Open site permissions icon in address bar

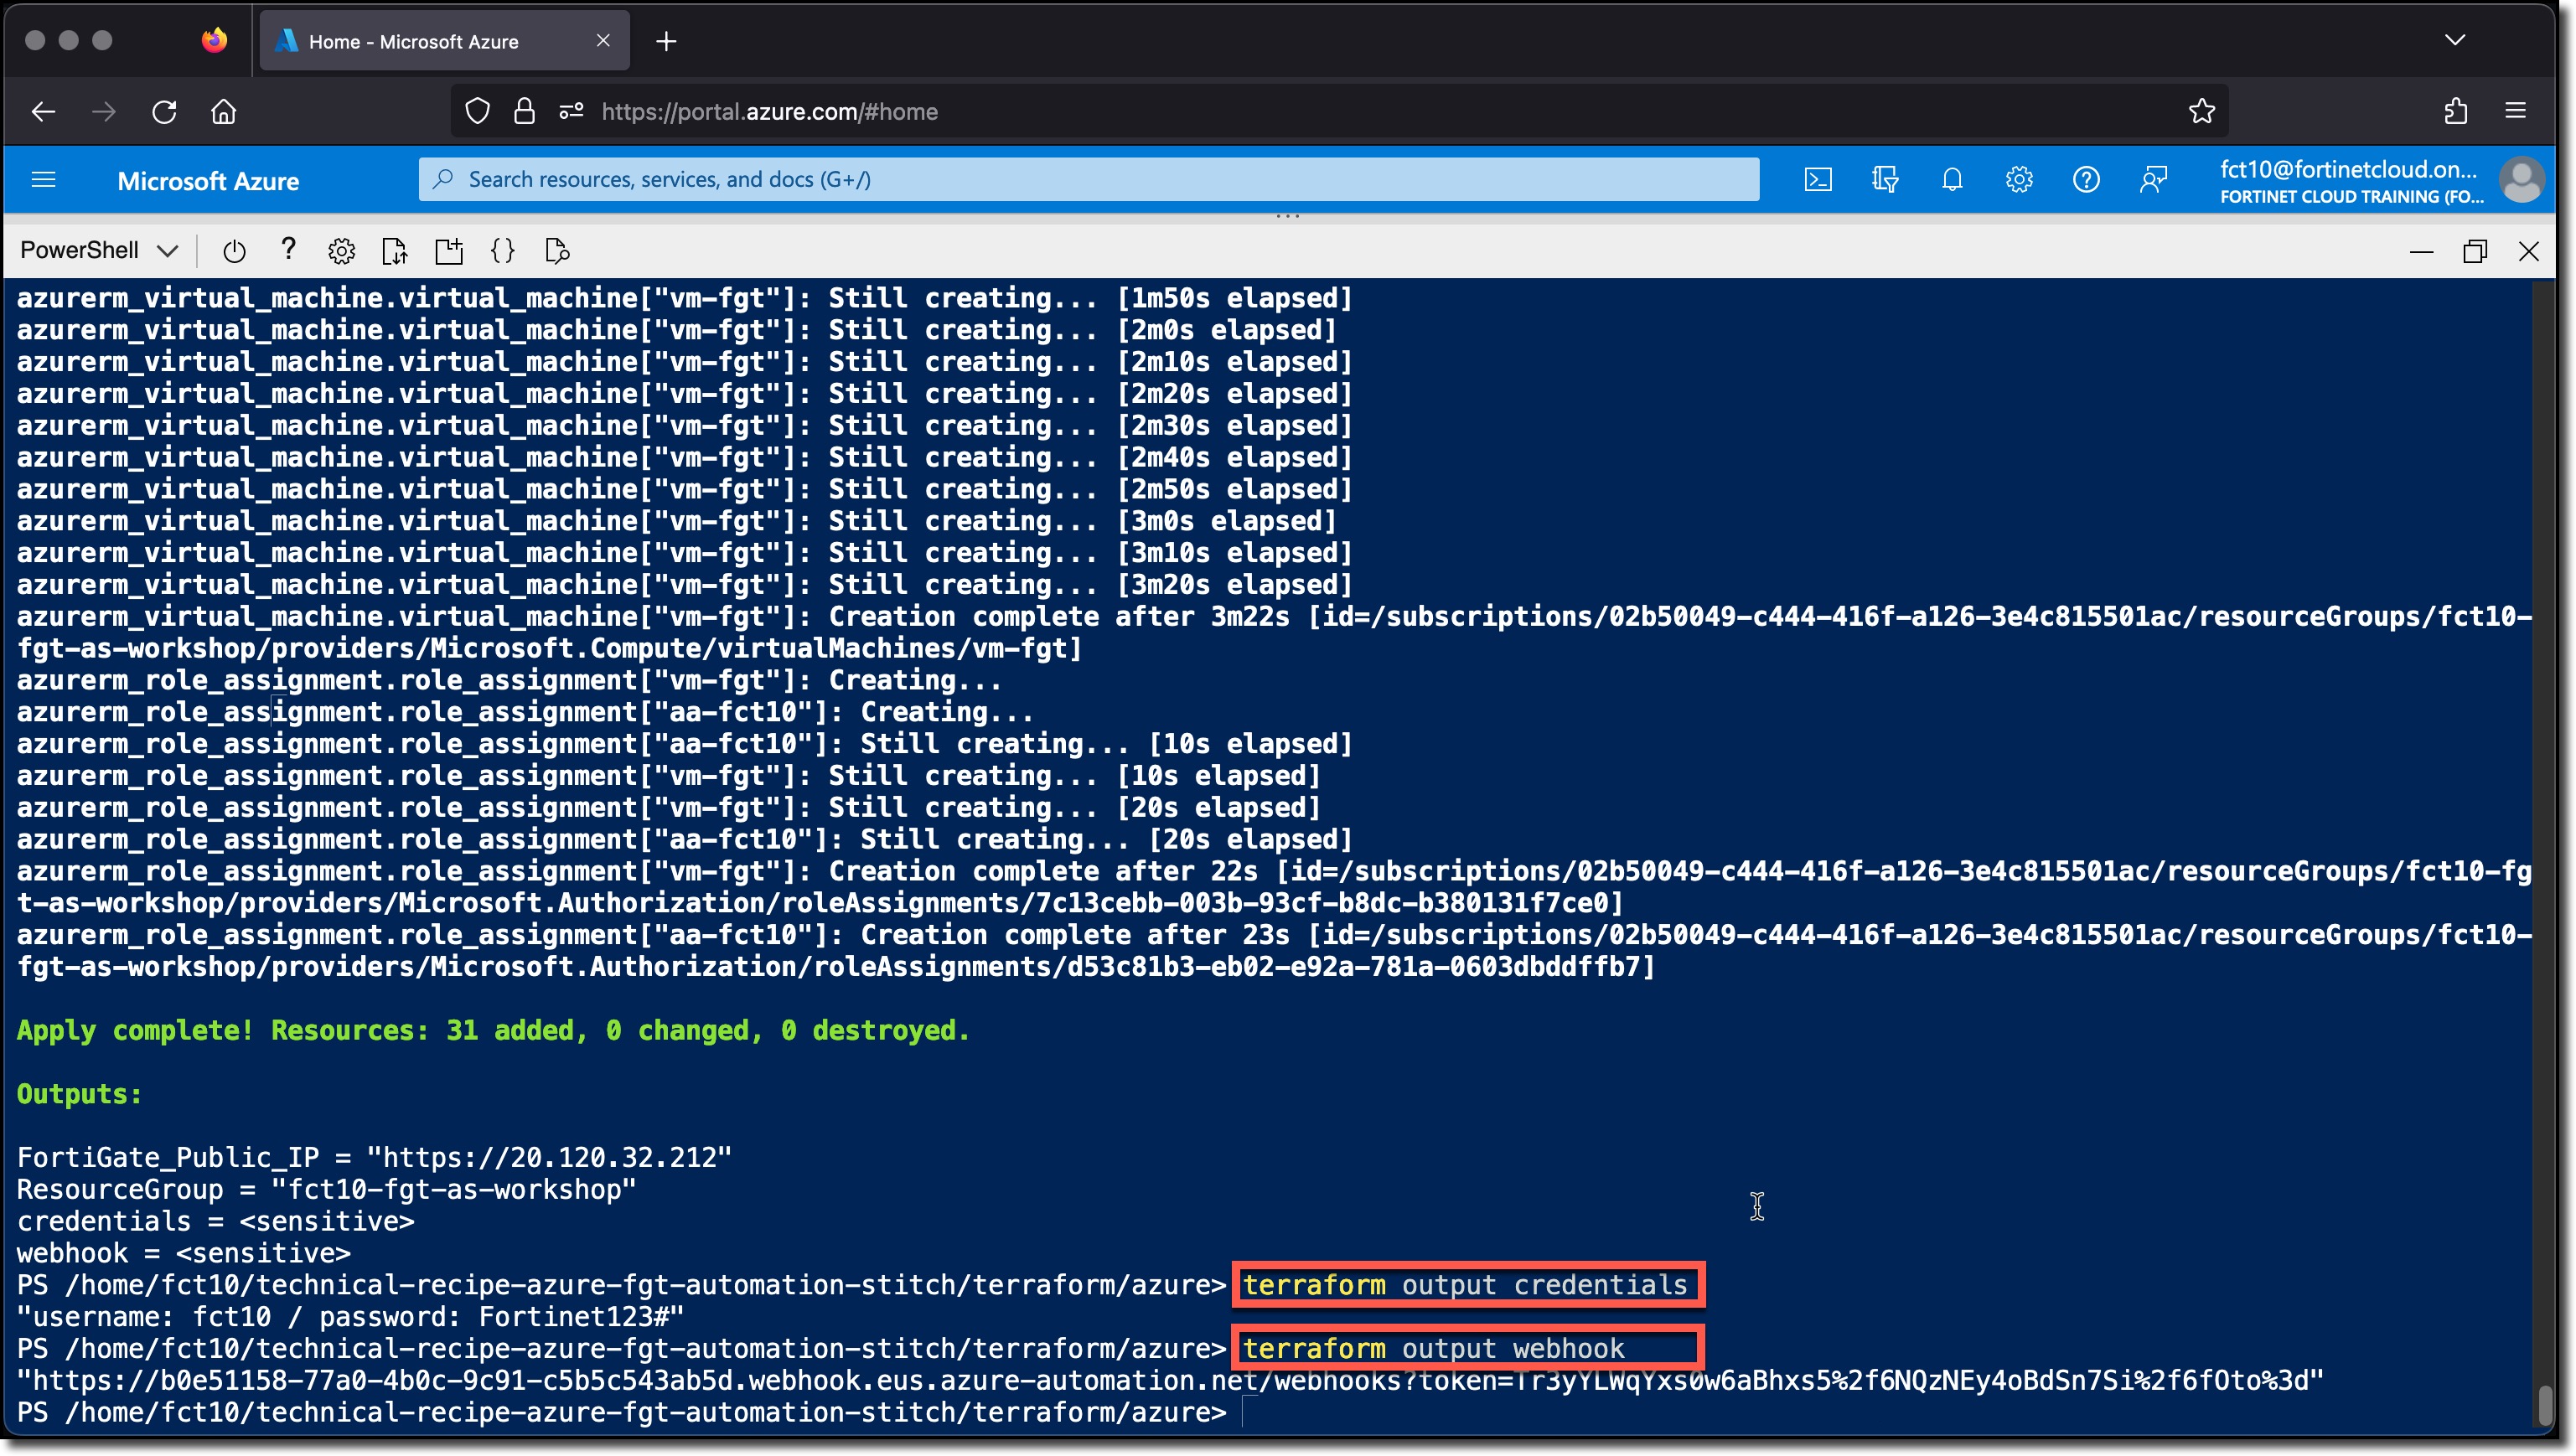(571, 111)
